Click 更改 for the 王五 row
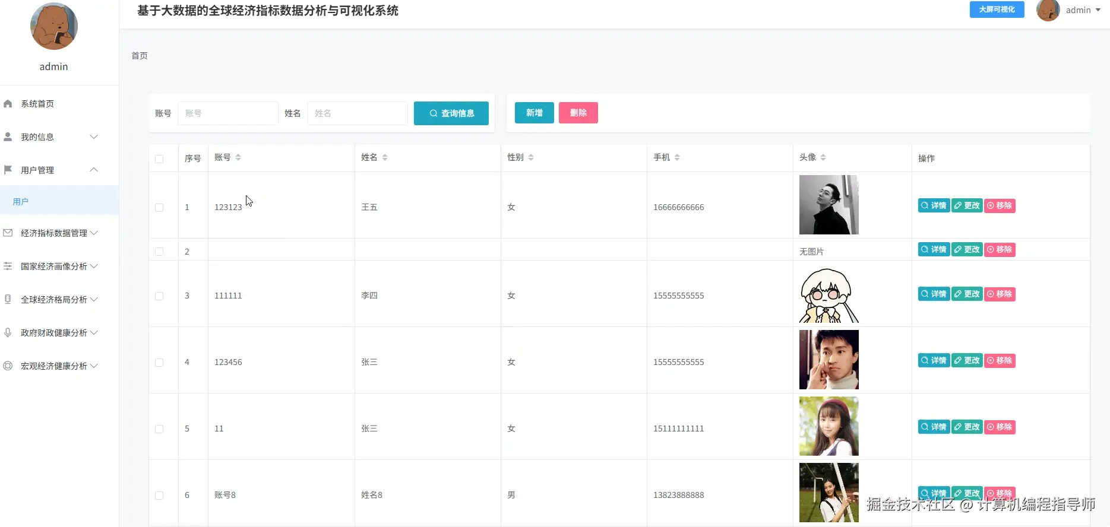Screen dimensions: 1110x527 point(967,206)
